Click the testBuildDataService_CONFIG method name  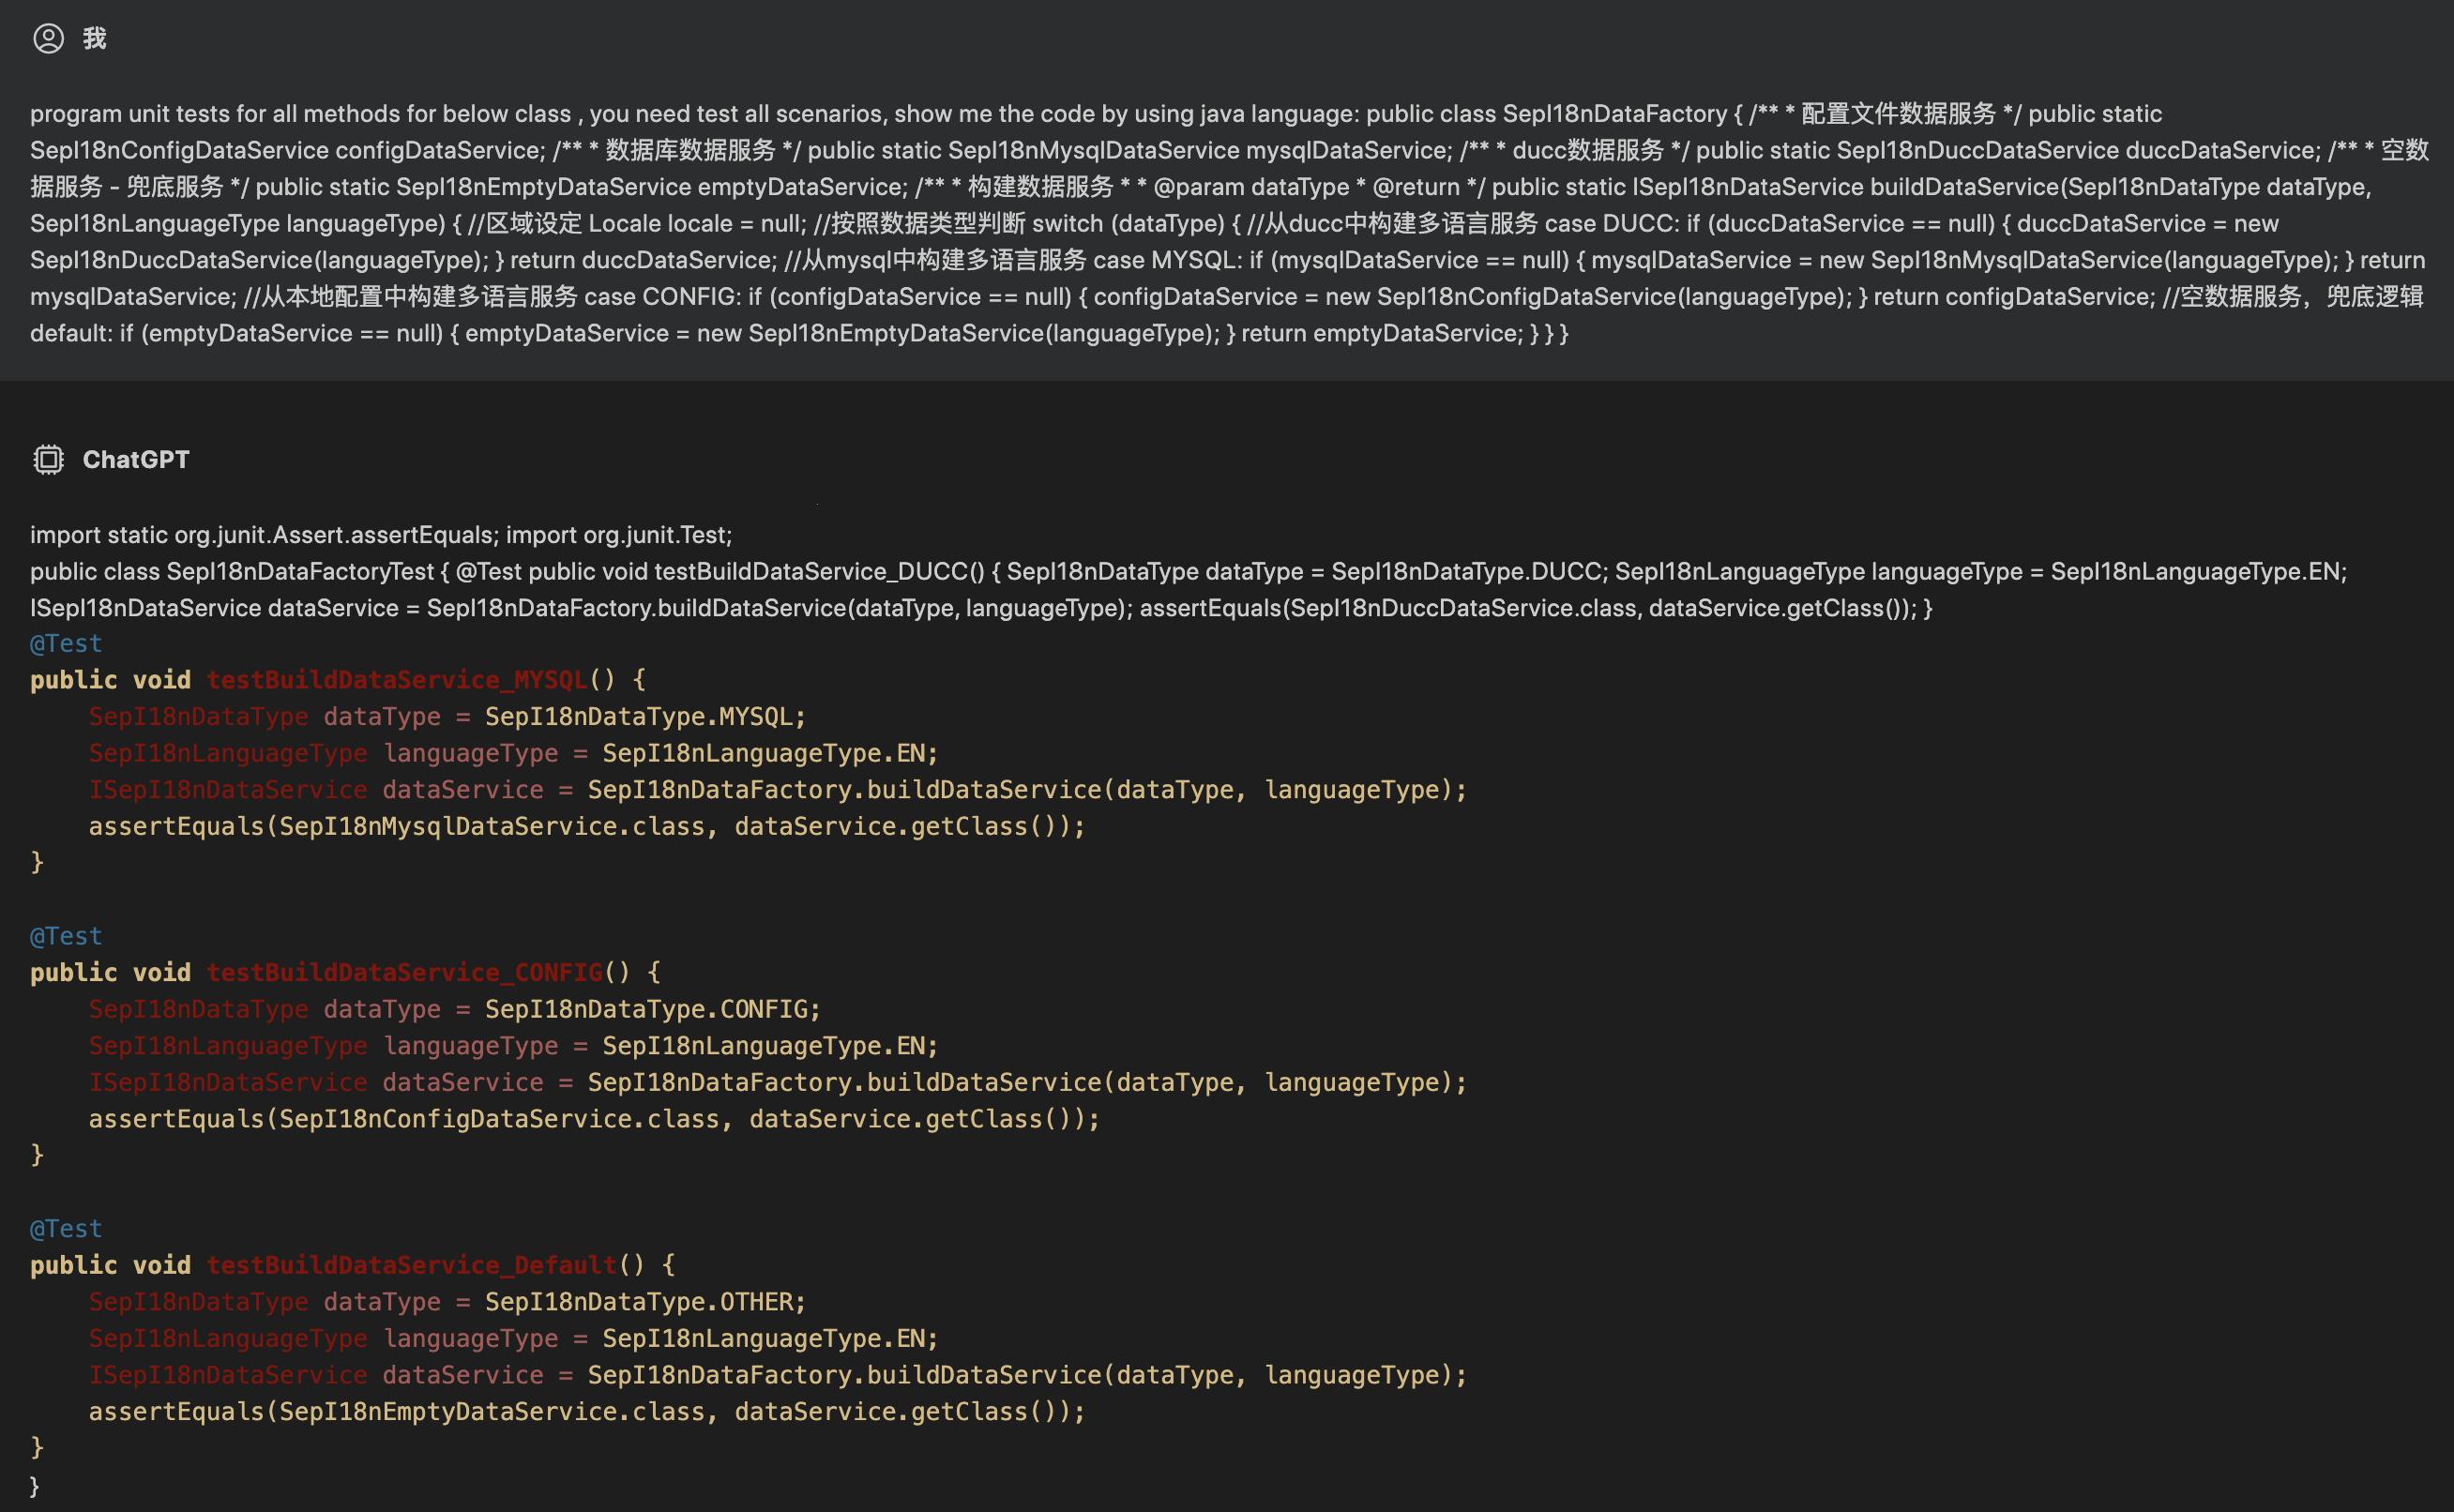[x=404, y=972]
